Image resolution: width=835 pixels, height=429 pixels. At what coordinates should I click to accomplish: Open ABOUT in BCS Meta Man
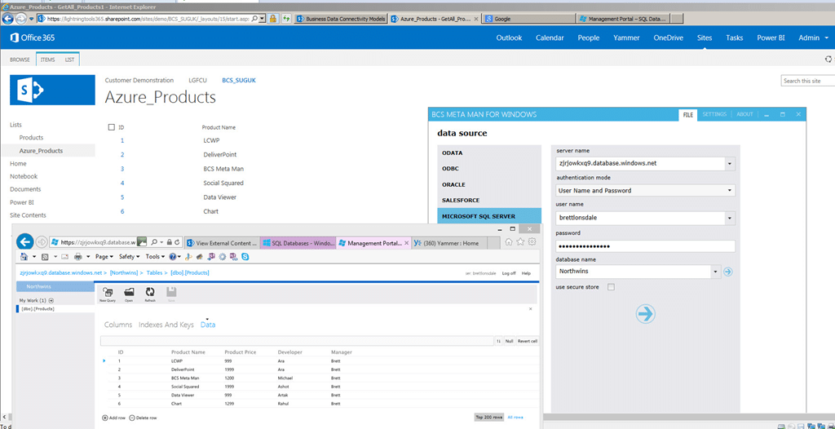point(745,114)
